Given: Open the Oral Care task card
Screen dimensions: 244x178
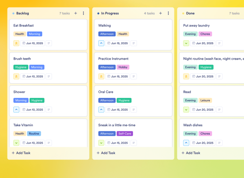Looking at the screenshot, I should [106, 92].
